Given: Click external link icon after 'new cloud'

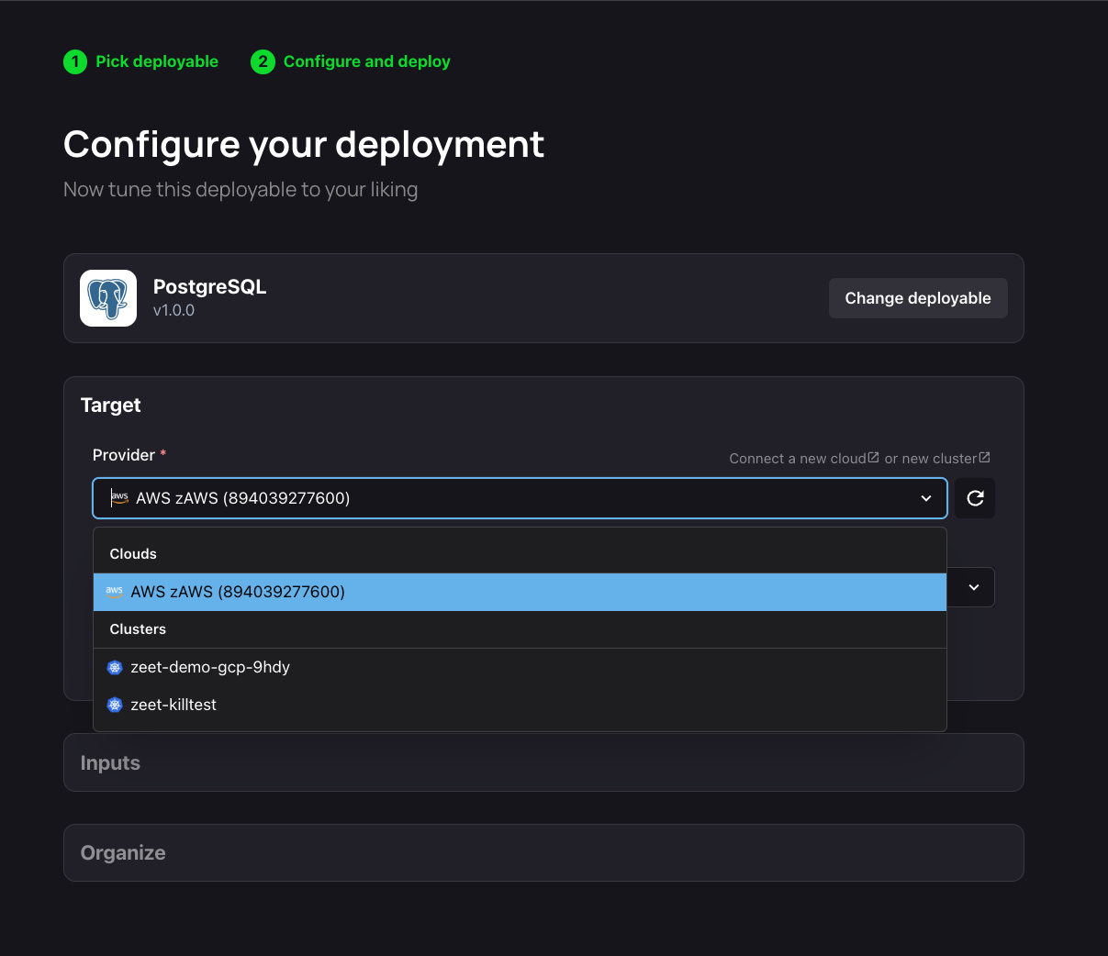Looking at the screenshot, I should pos(874,457).
